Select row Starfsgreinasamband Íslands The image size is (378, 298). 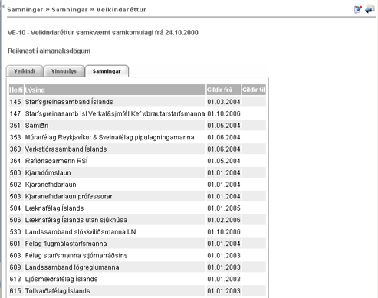click(137, 102)
